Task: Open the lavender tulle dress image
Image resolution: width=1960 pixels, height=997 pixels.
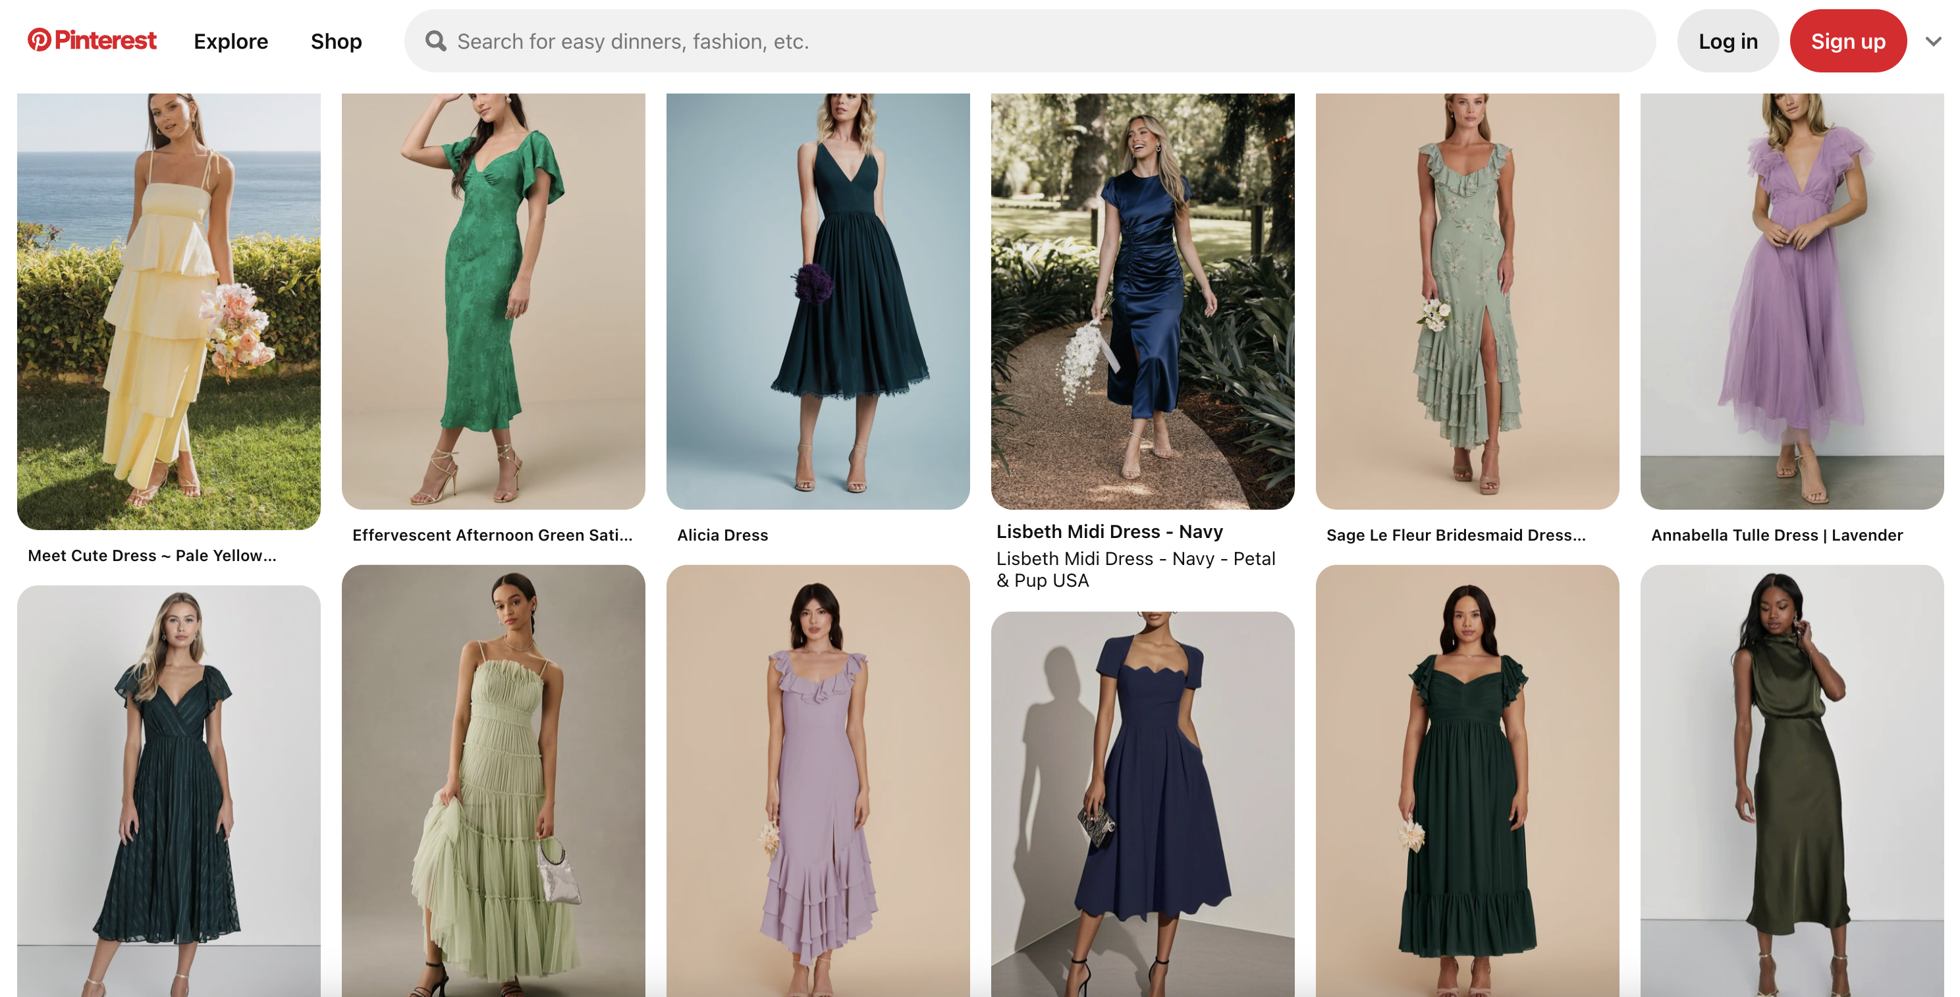Action: coord(1792,301)
